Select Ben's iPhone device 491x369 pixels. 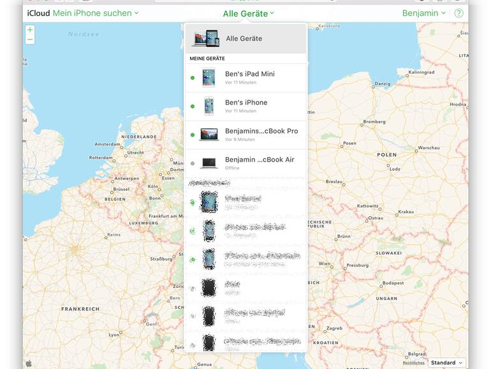[x=246, y=106]
